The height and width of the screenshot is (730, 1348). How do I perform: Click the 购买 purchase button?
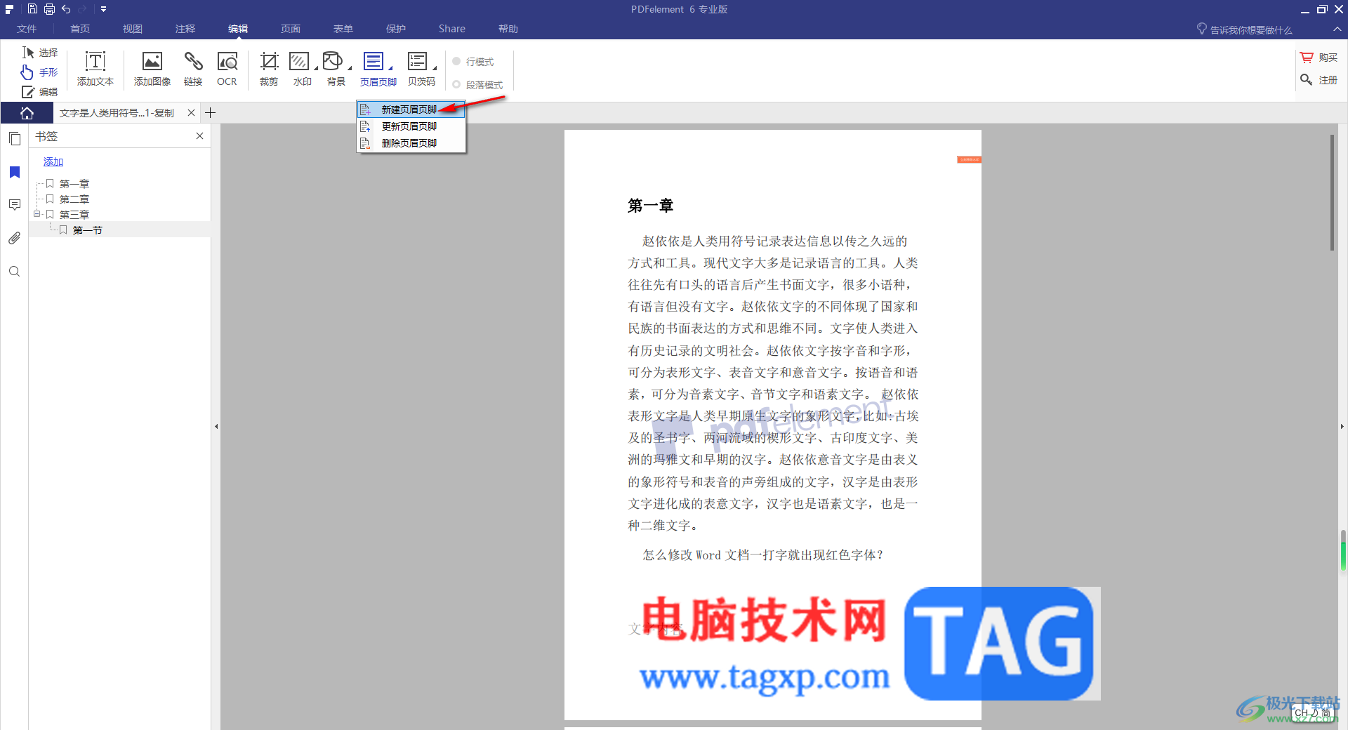pyautogui.click(x=1319, y=58)
